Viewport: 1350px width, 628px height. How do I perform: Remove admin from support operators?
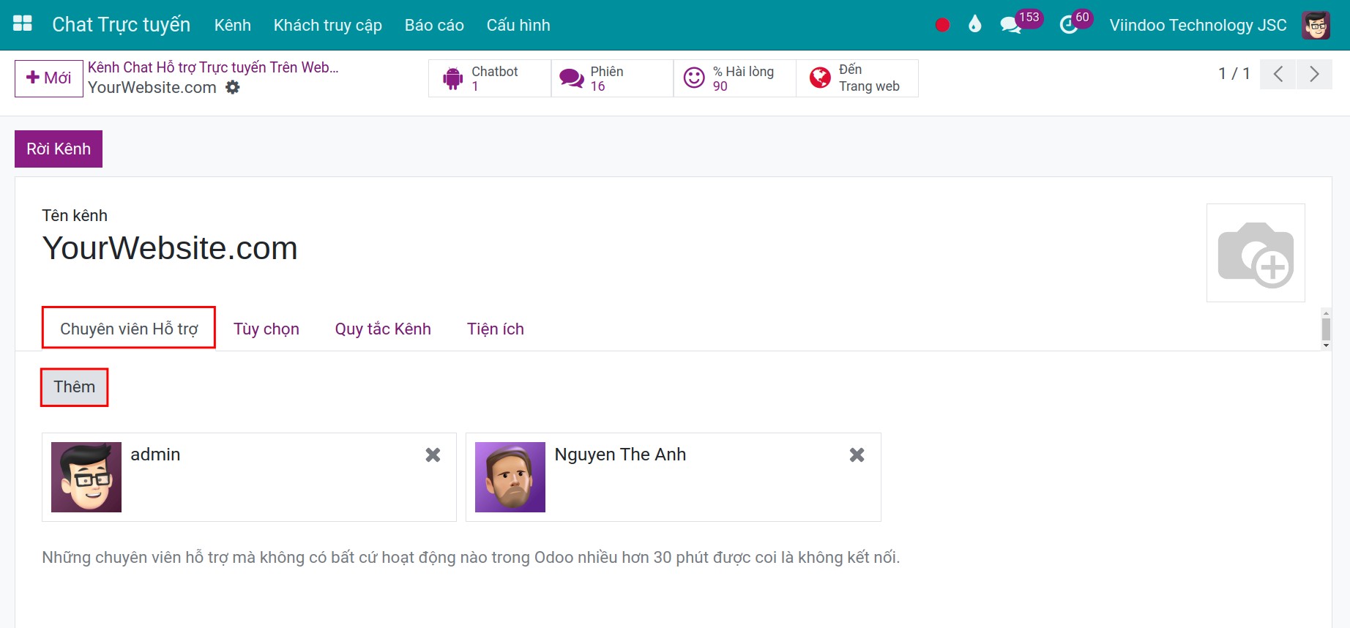coord(433,455)
